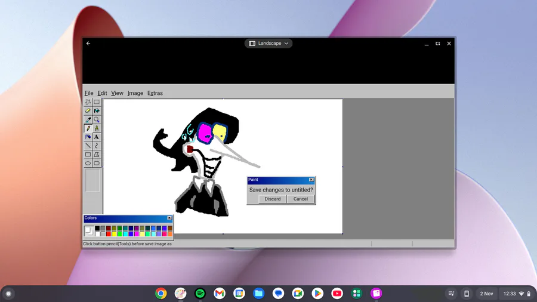Image resolution: width=537 pixels, height=302 pixels.
Task: Choose the Eraser tool
Action: [x=88, y=110]
